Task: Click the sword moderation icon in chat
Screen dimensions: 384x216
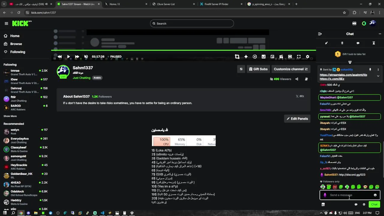Action: pos(326,43)
